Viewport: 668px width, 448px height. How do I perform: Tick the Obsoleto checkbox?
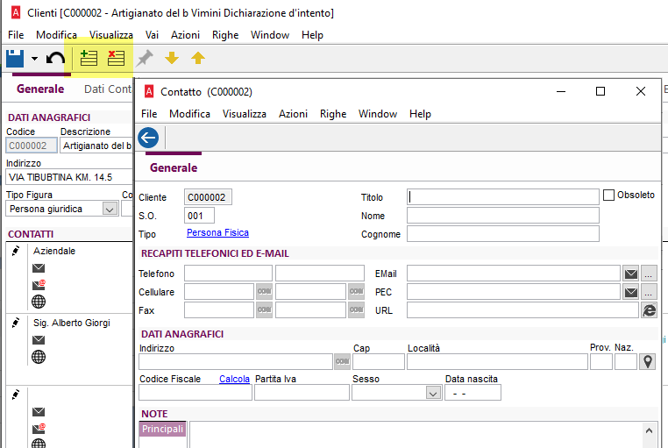608,195
